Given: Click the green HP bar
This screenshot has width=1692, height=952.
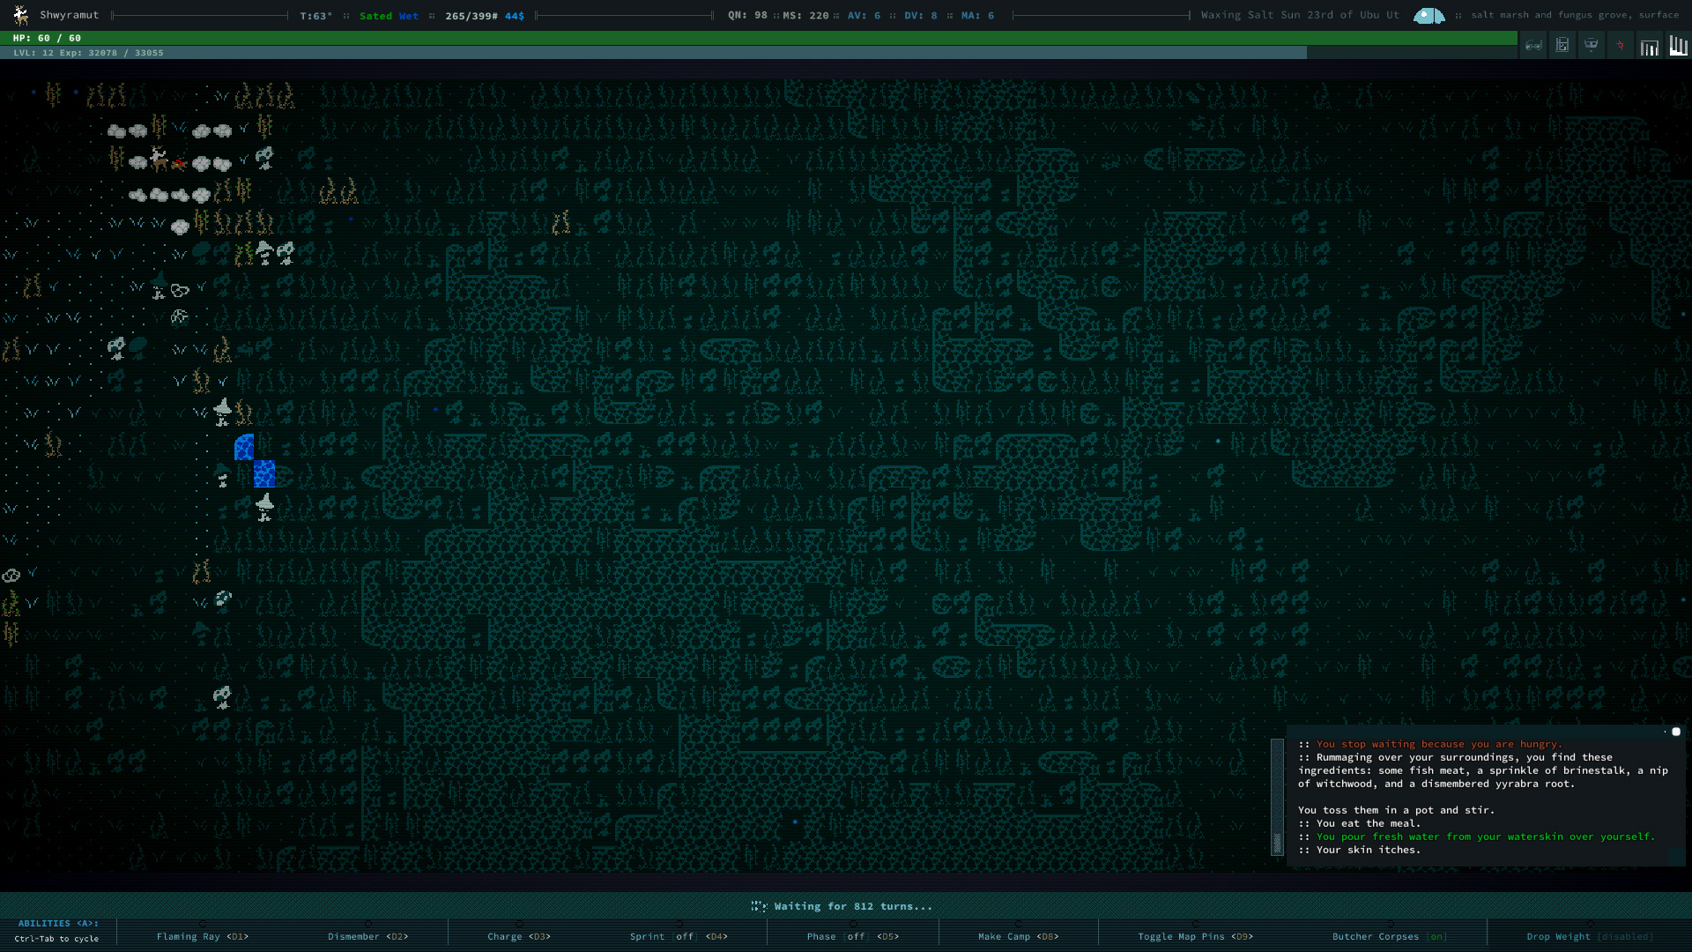Looking at the screenshot, I should pyautogui.click(x=758, y=38).
